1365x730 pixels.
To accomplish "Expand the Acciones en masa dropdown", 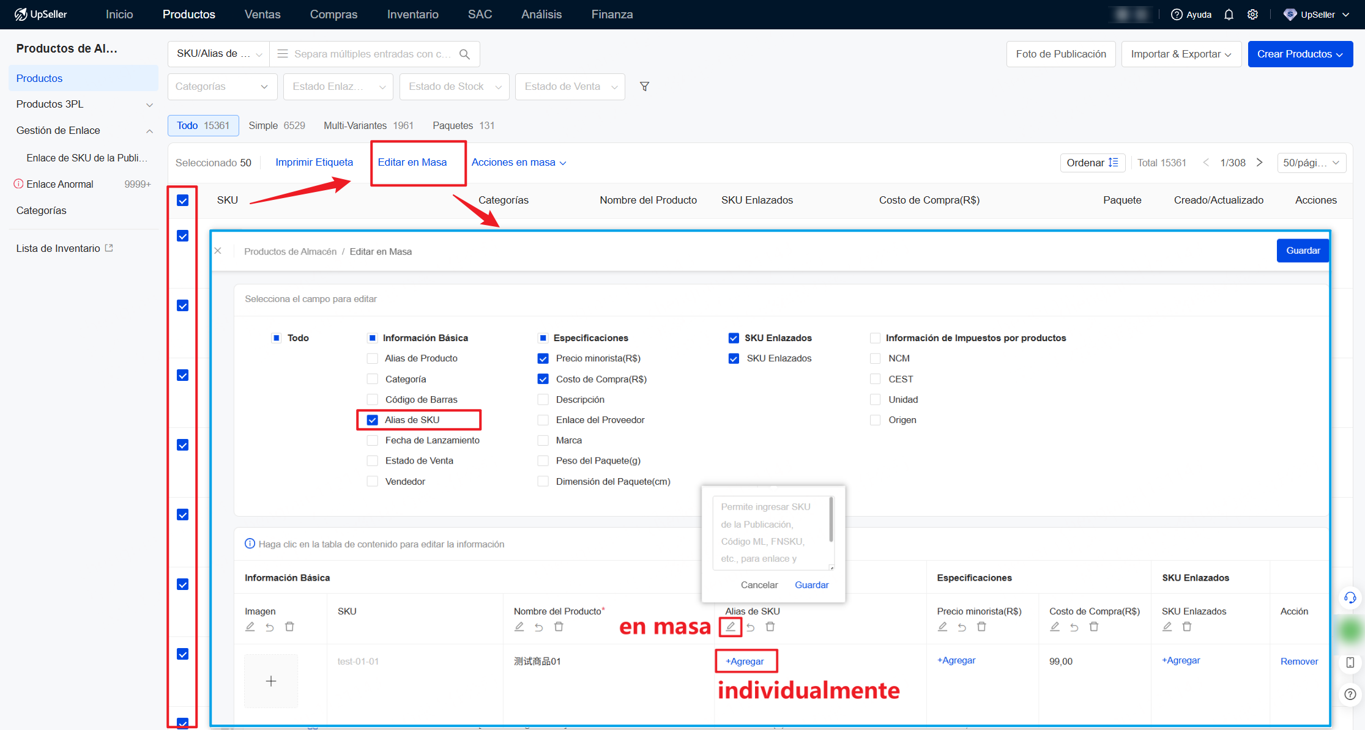I will click(x=519, y=162).
